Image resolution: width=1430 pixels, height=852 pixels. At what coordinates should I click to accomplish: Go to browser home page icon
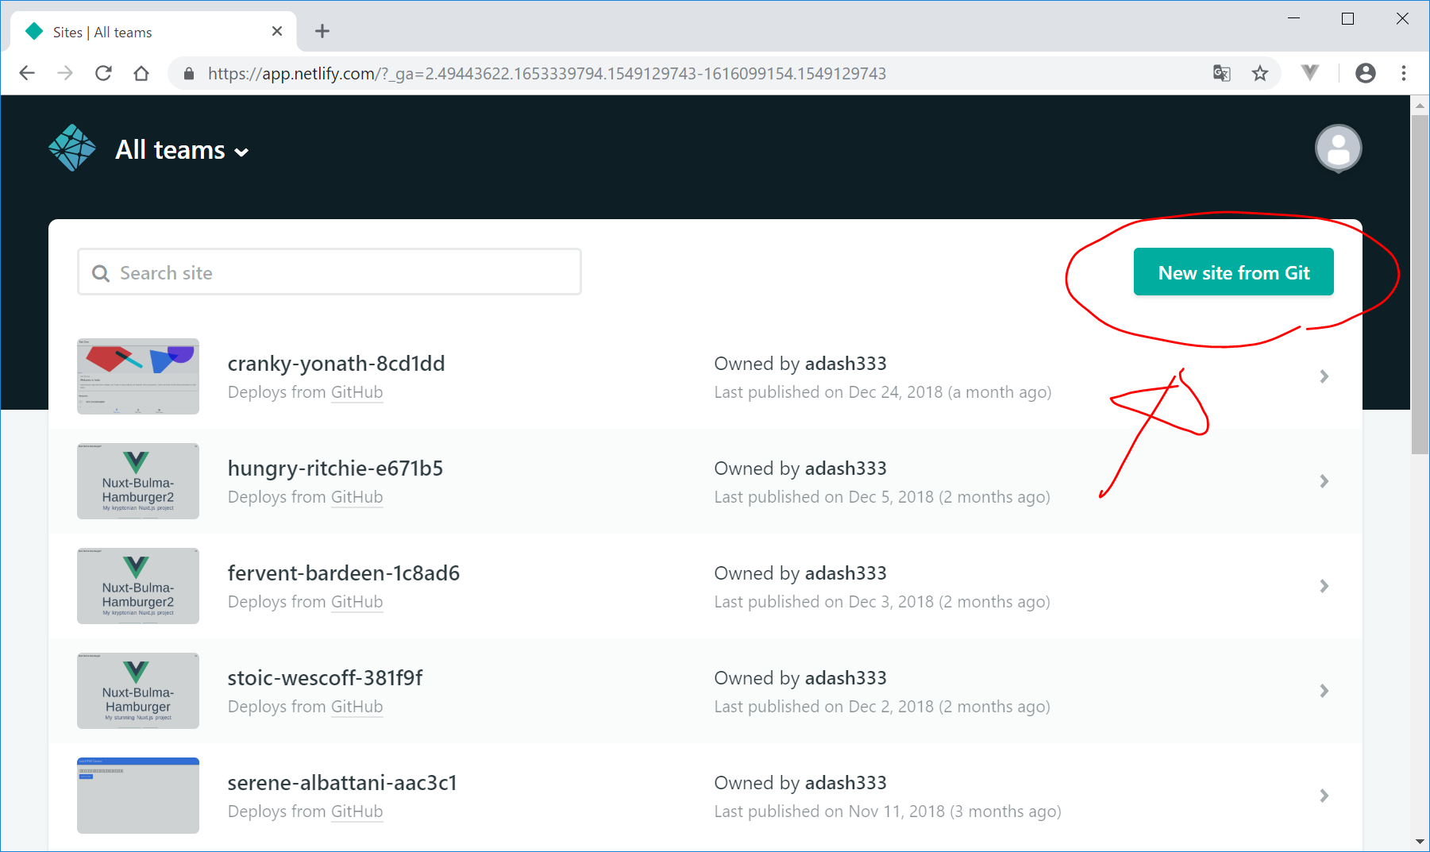141,74
